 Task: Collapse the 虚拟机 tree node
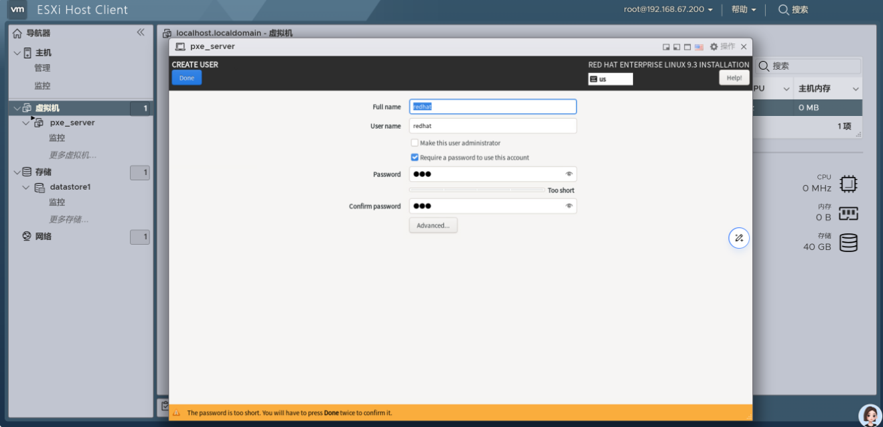[x=17, y=108]
